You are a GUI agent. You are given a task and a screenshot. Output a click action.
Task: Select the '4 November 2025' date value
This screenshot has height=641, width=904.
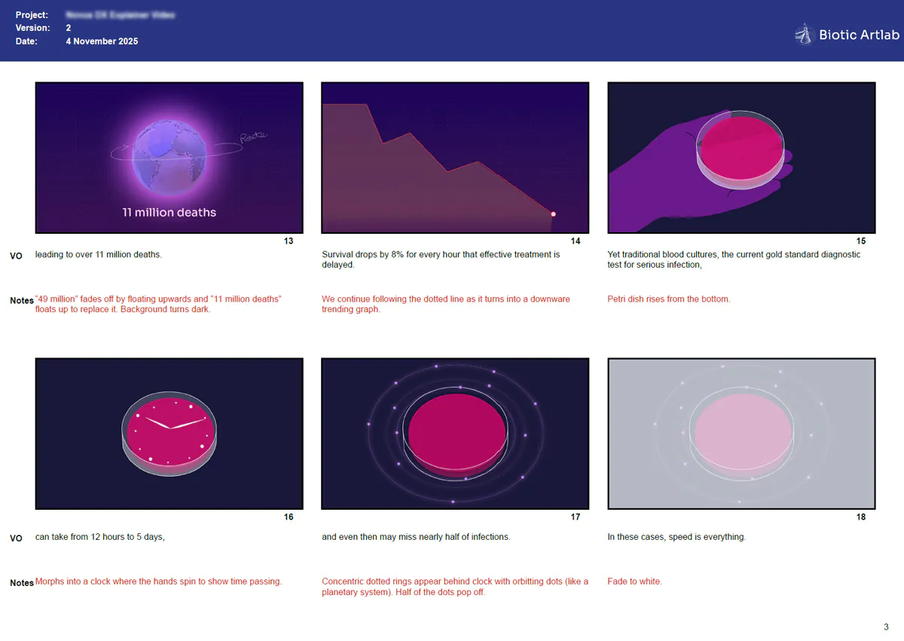pyautogui.click(x=102, y=41)
